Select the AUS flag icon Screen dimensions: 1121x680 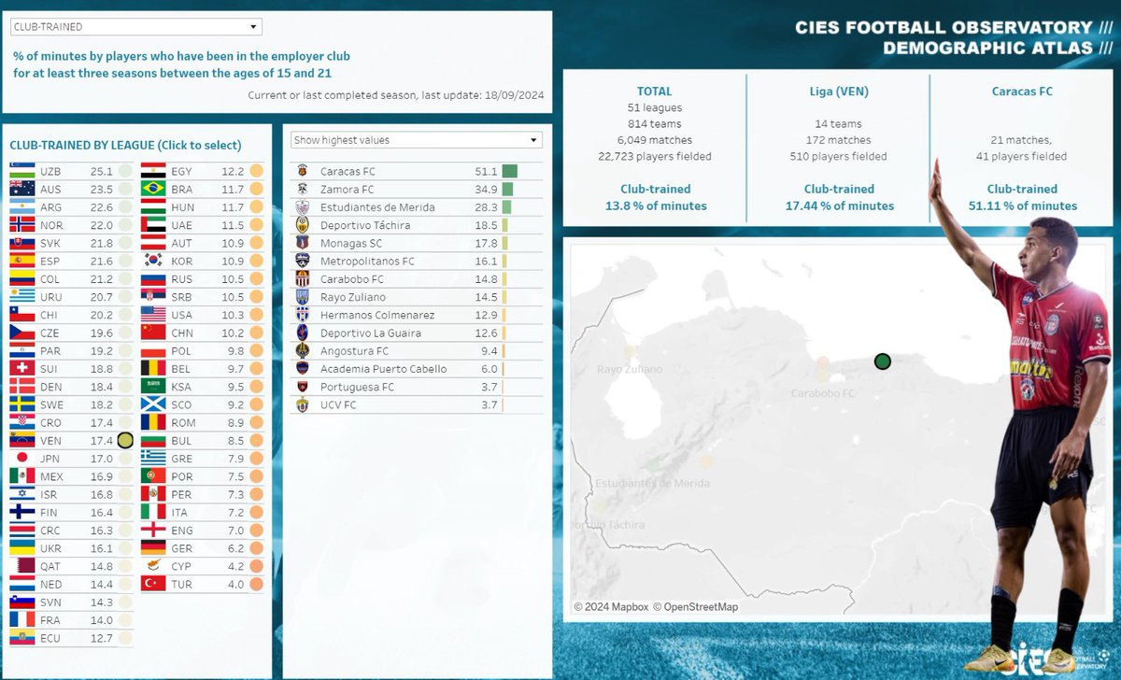21,190
